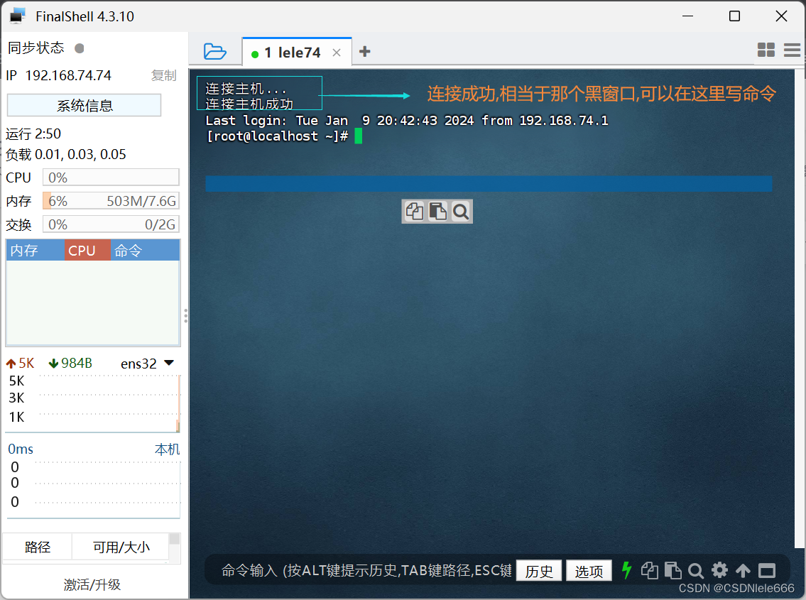
Task: Toggle the 同步状态 sync status indicator
Action: [78, 48]
